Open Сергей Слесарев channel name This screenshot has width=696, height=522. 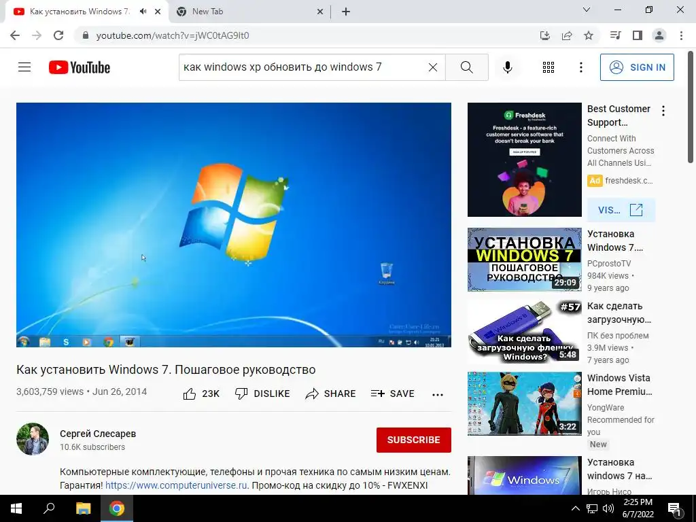(x=98, y=434)
